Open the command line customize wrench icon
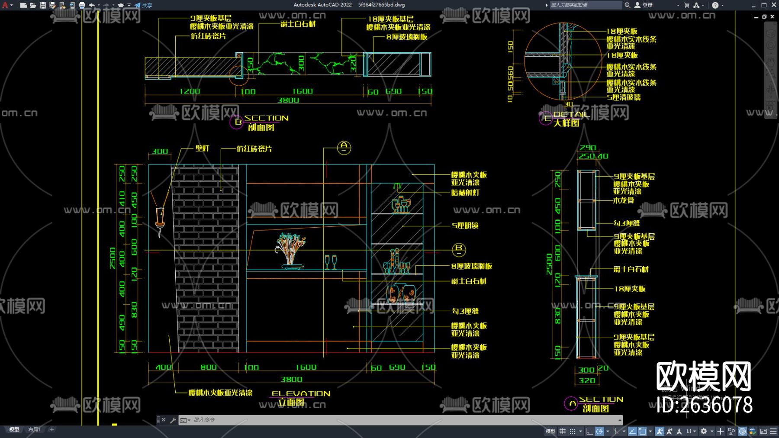Screen dimensions: 779x438 (x=173, y=420)
